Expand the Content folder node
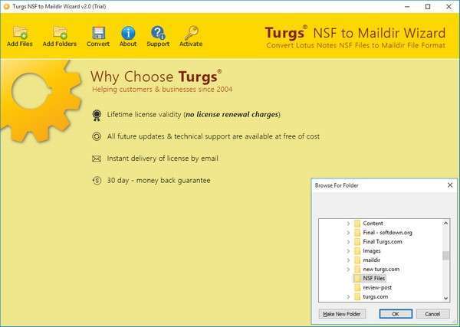 coord(348,224)
